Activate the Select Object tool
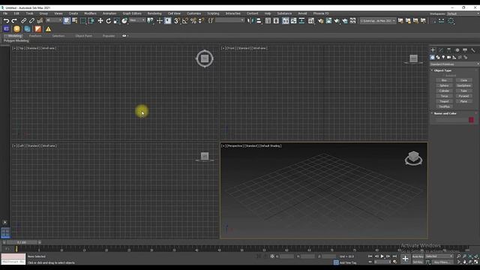The image size is (480, 270). tap(67, 21)
